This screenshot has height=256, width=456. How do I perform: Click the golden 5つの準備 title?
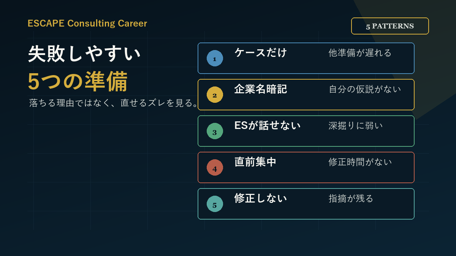(x=78, y=82)
